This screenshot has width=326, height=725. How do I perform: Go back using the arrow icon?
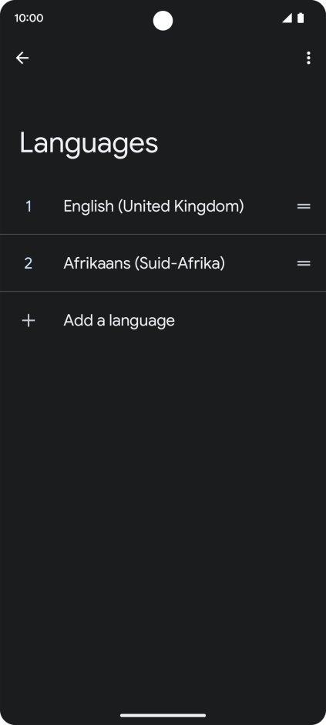(22, 58)
